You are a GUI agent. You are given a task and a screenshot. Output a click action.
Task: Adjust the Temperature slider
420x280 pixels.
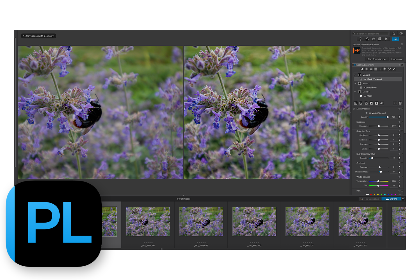point(379,181)
